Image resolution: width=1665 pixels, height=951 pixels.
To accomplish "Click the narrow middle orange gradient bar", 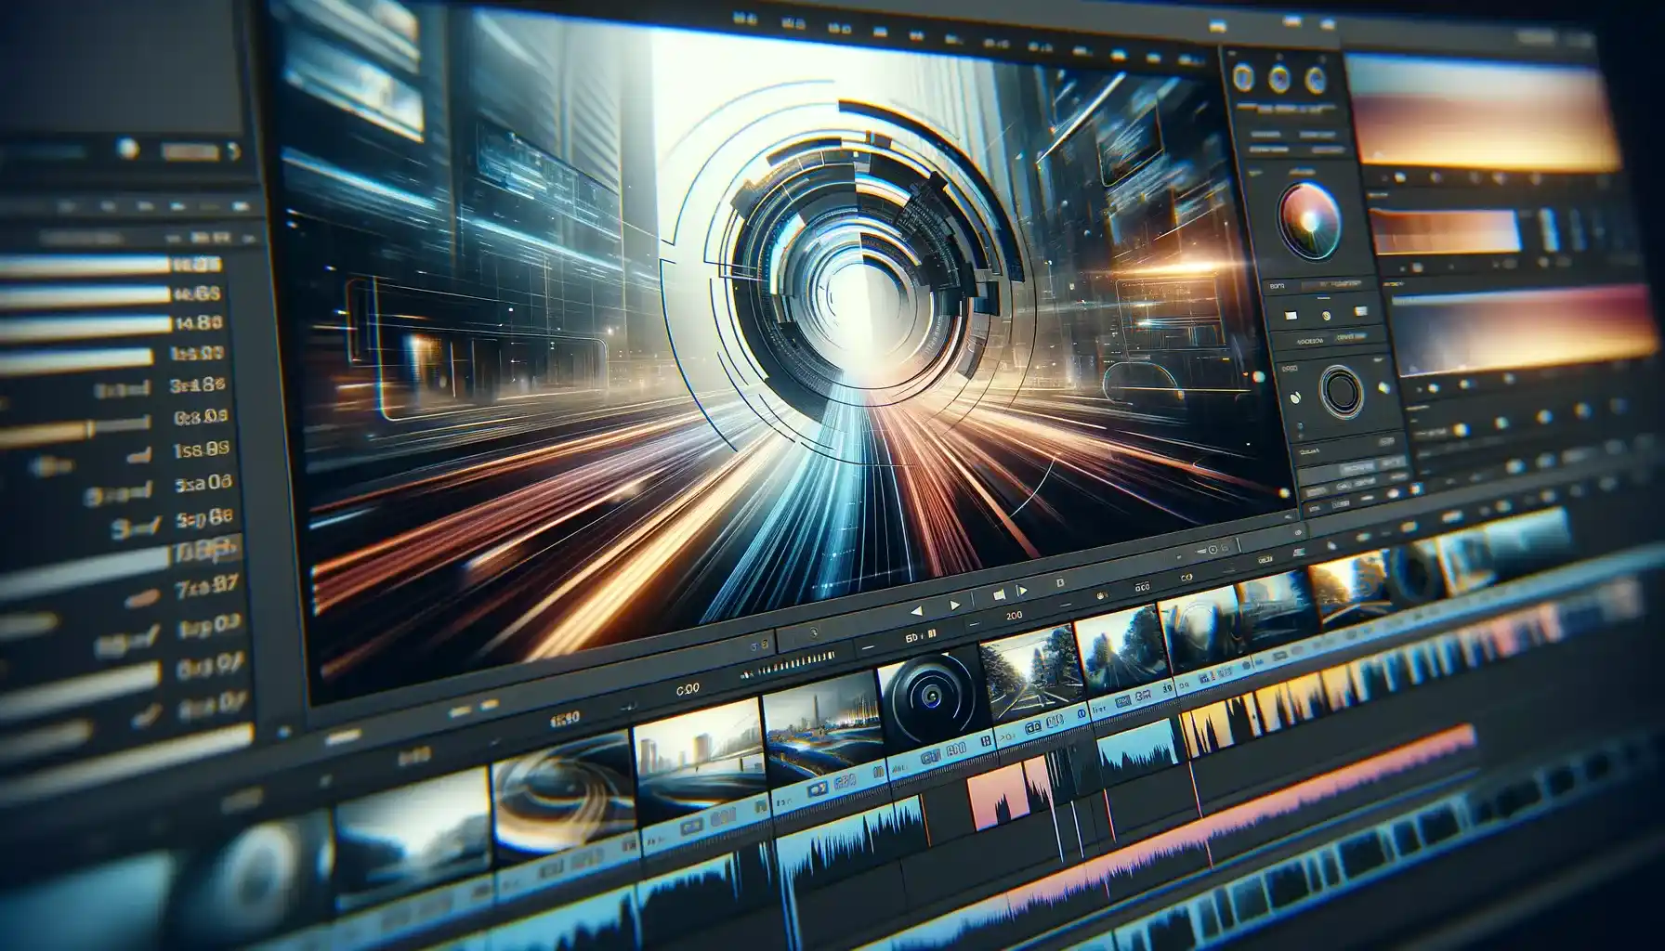I will click(1447, 230).
